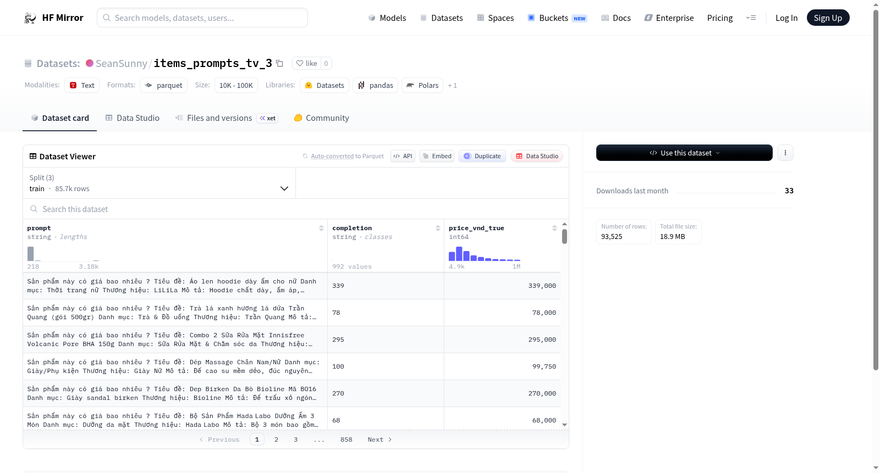This screenshot has width=880, height=473.
Task: Click the table vertical scrollbar thumb
Action: point(564,237)
